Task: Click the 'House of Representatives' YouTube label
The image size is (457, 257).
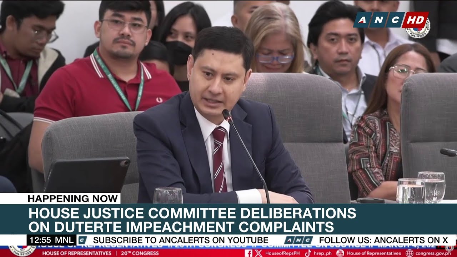Action: point(374,253)
